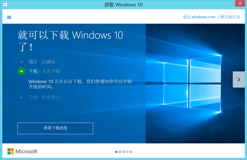
Task: Select the fifth page indicator dot
Action: pos(131,152)
